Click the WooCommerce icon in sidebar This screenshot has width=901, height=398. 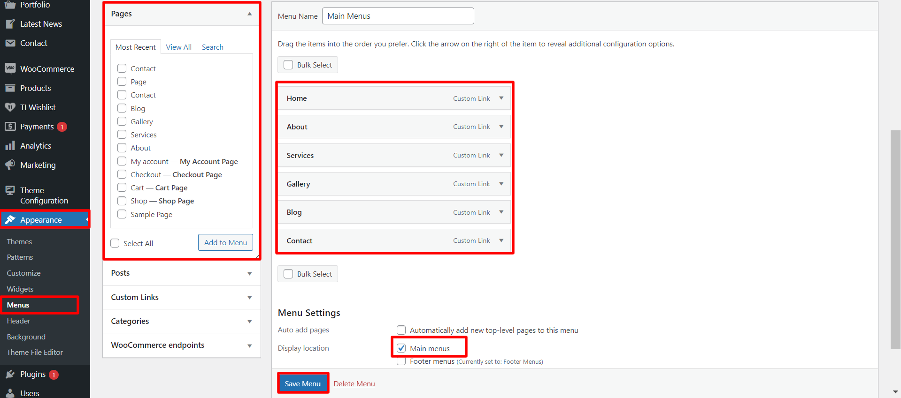10,68
